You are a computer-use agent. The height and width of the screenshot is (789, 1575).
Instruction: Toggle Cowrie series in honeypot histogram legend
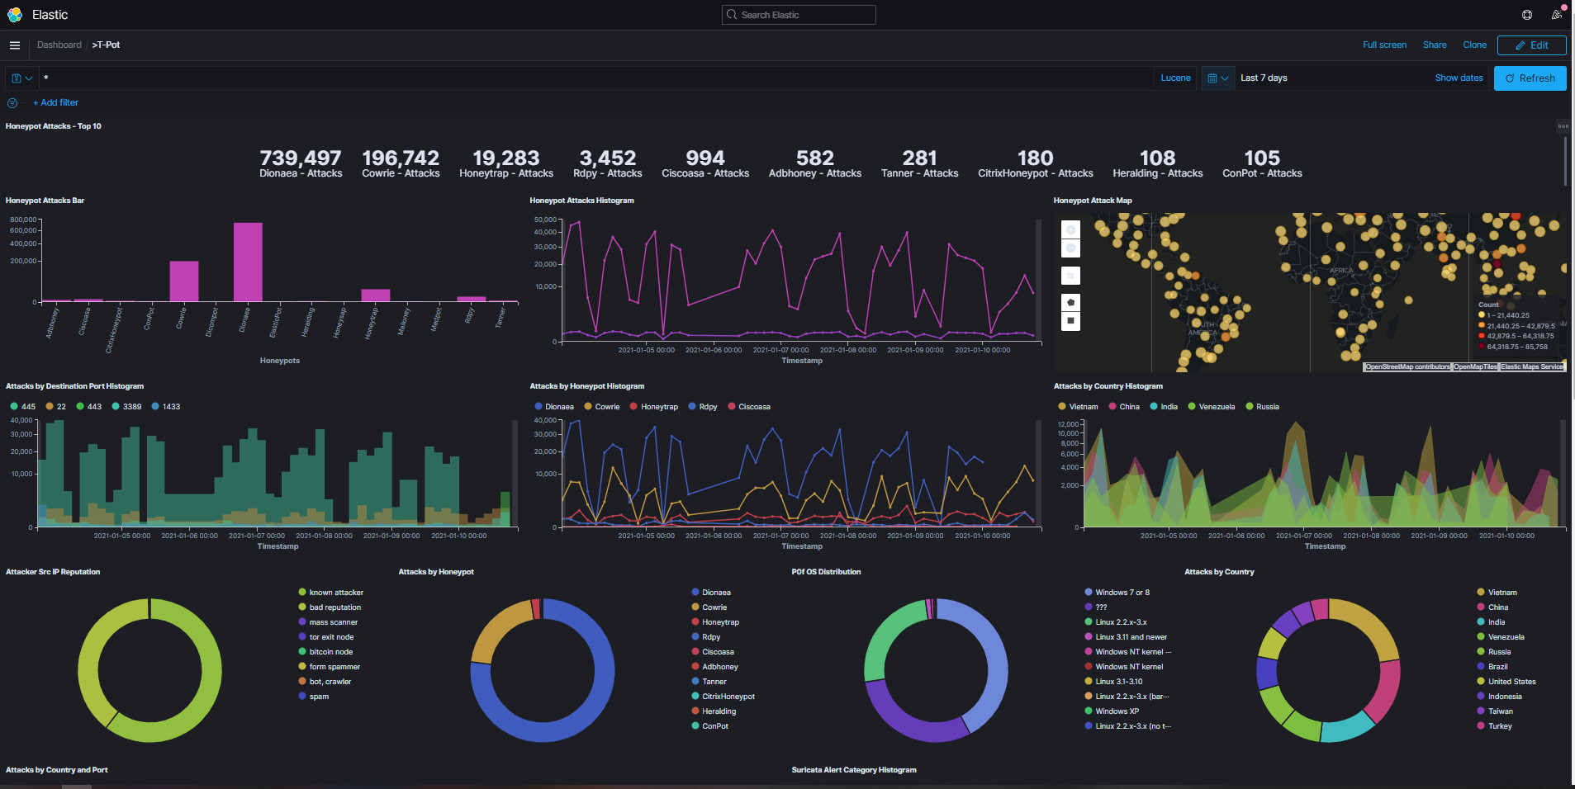(602, 407)
